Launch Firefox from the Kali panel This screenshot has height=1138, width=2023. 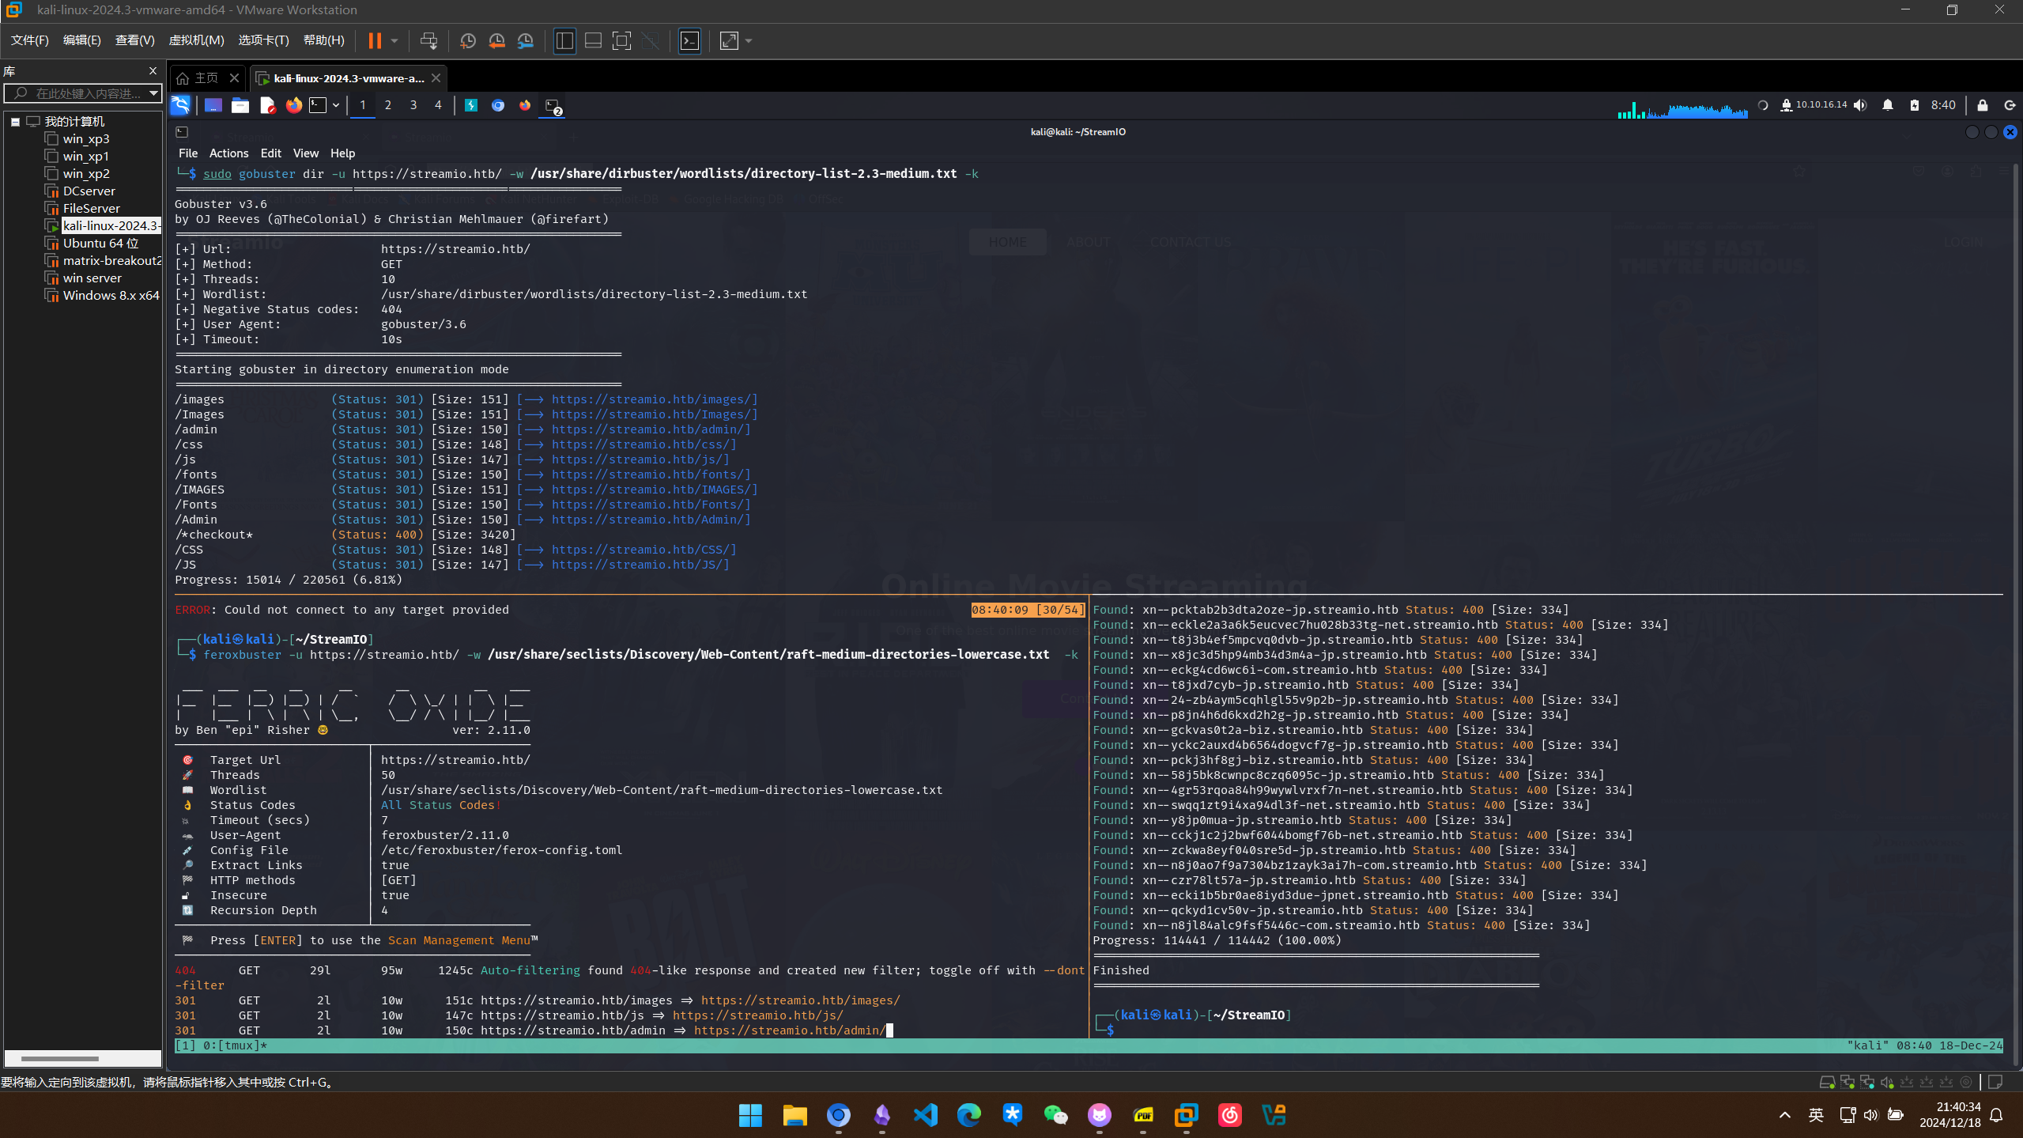tap(293, 105)
